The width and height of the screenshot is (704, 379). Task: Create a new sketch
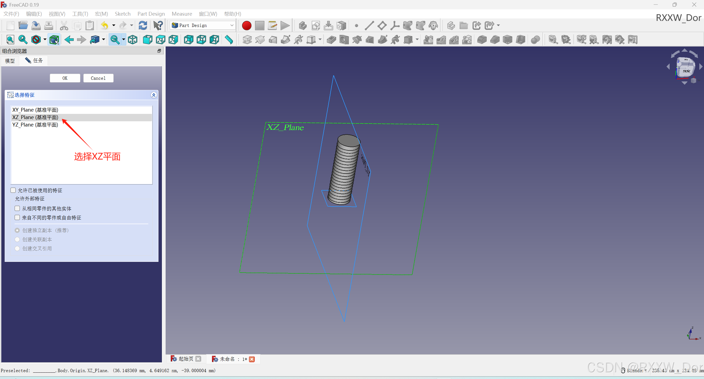point(316,25)
